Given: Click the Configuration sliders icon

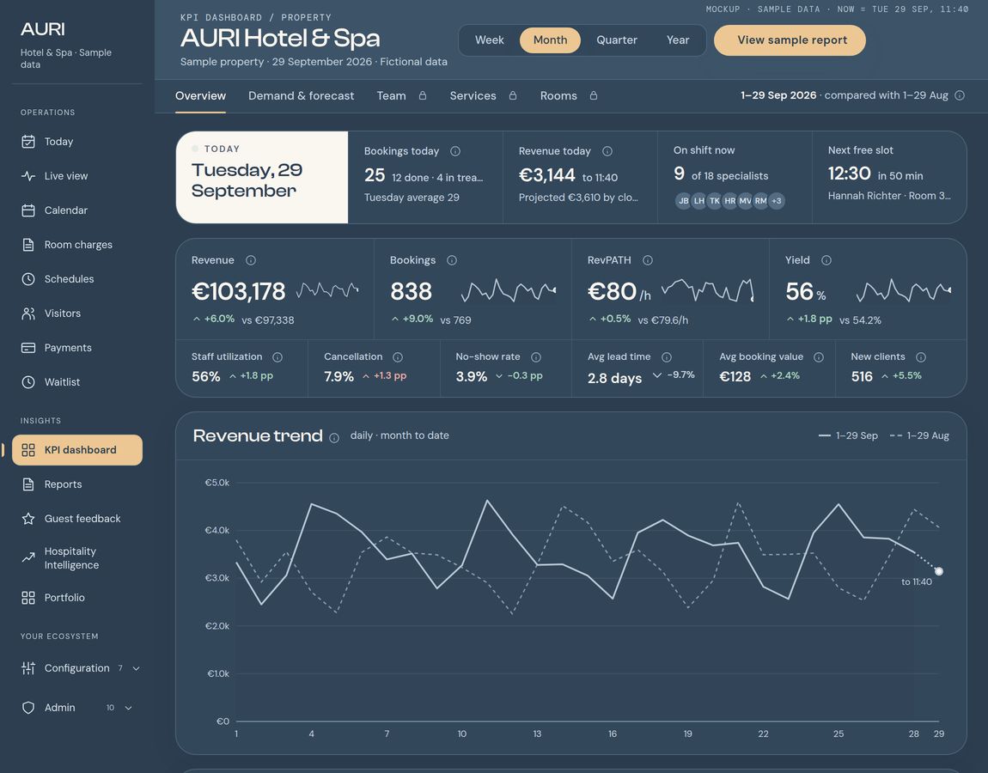Looking at the screenshot, I should (x=28, y=668).
